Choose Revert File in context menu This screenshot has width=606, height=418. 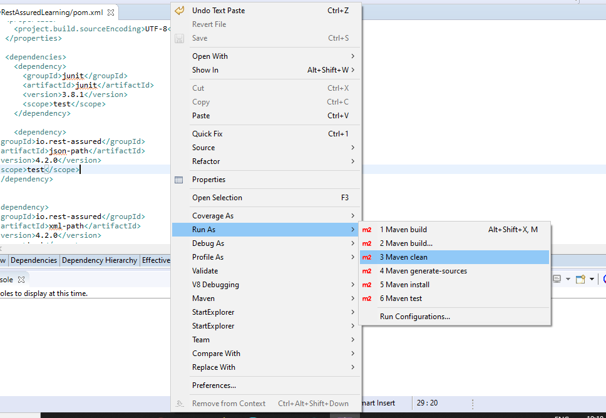(266, 24)
